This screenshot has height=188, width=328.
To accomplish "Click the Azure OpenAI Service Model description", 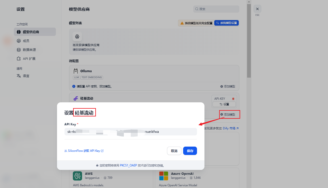I will [x=178, y=185].
